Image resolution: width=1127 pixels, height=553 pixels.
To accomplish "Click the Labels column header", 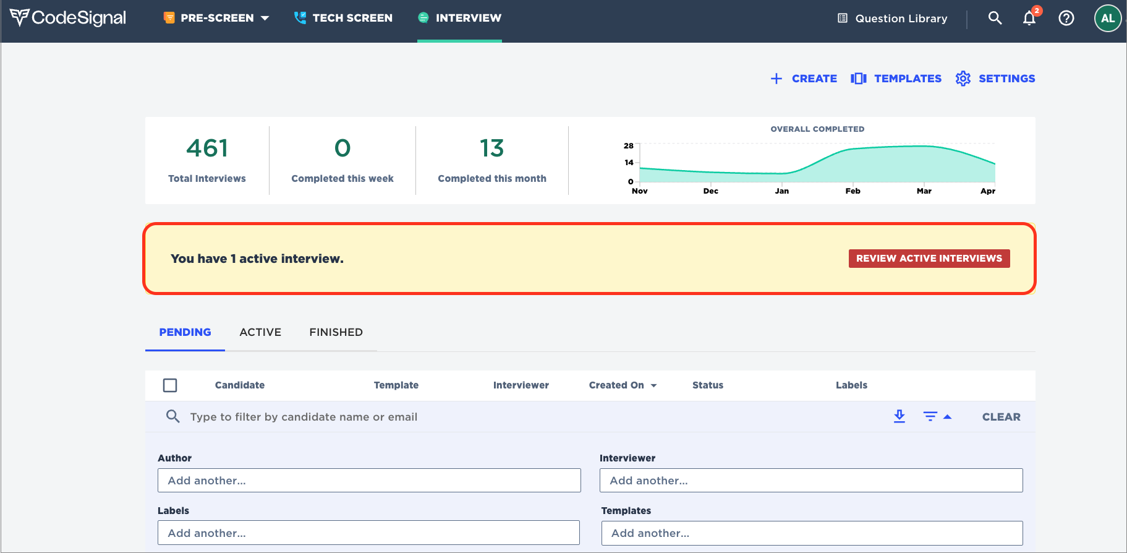I will coord(851,385).
